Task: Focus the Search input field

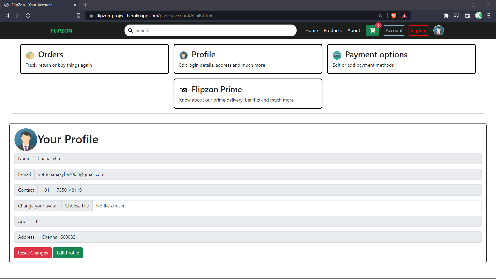Action: click(214, 30)
